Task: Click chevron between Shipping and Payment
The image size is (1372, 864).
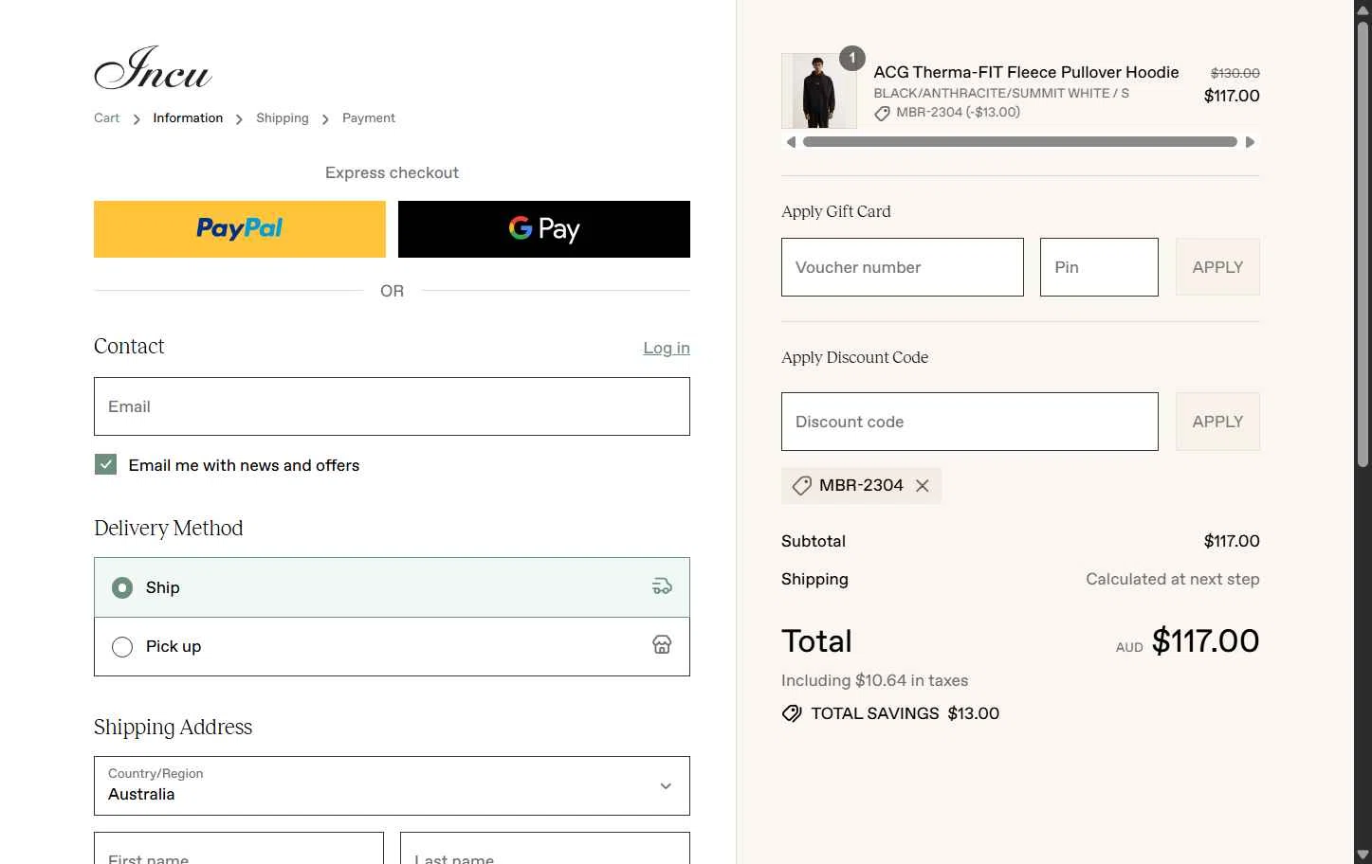Action: [325, 119]
